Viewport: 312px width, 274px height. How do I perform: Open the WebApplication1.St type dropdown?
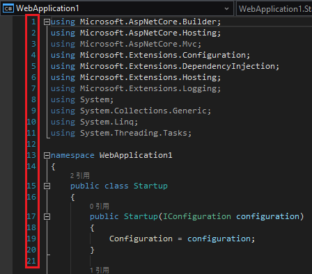point(274,9)
